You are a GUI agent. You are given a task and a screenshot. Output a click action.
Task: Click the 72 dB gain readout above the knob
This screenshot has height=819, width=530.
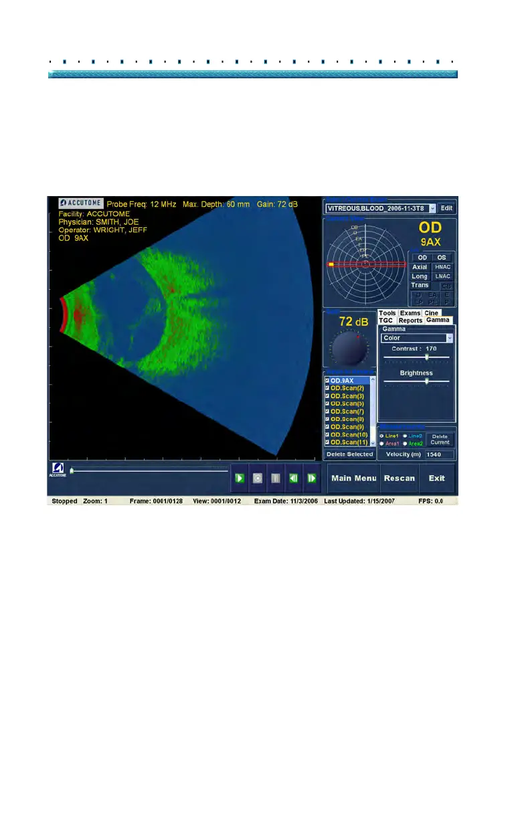tap(353, 322)
